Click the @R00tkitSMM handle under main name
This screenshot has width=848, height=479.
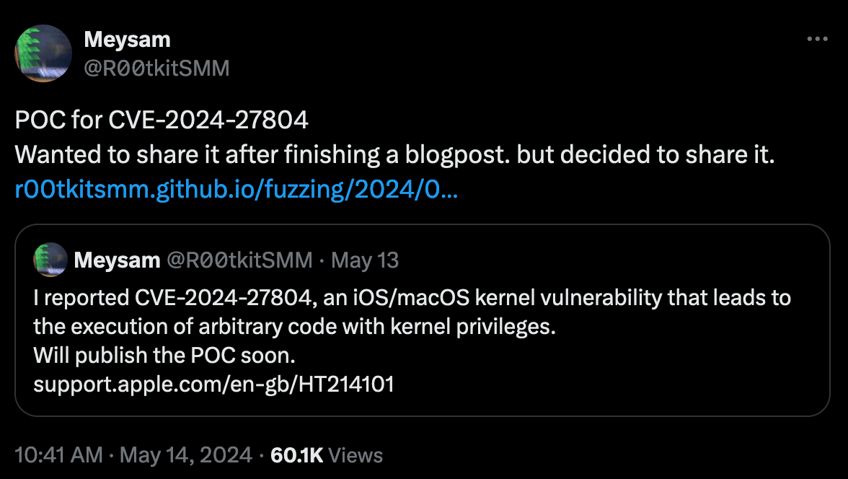coord(156,68)
